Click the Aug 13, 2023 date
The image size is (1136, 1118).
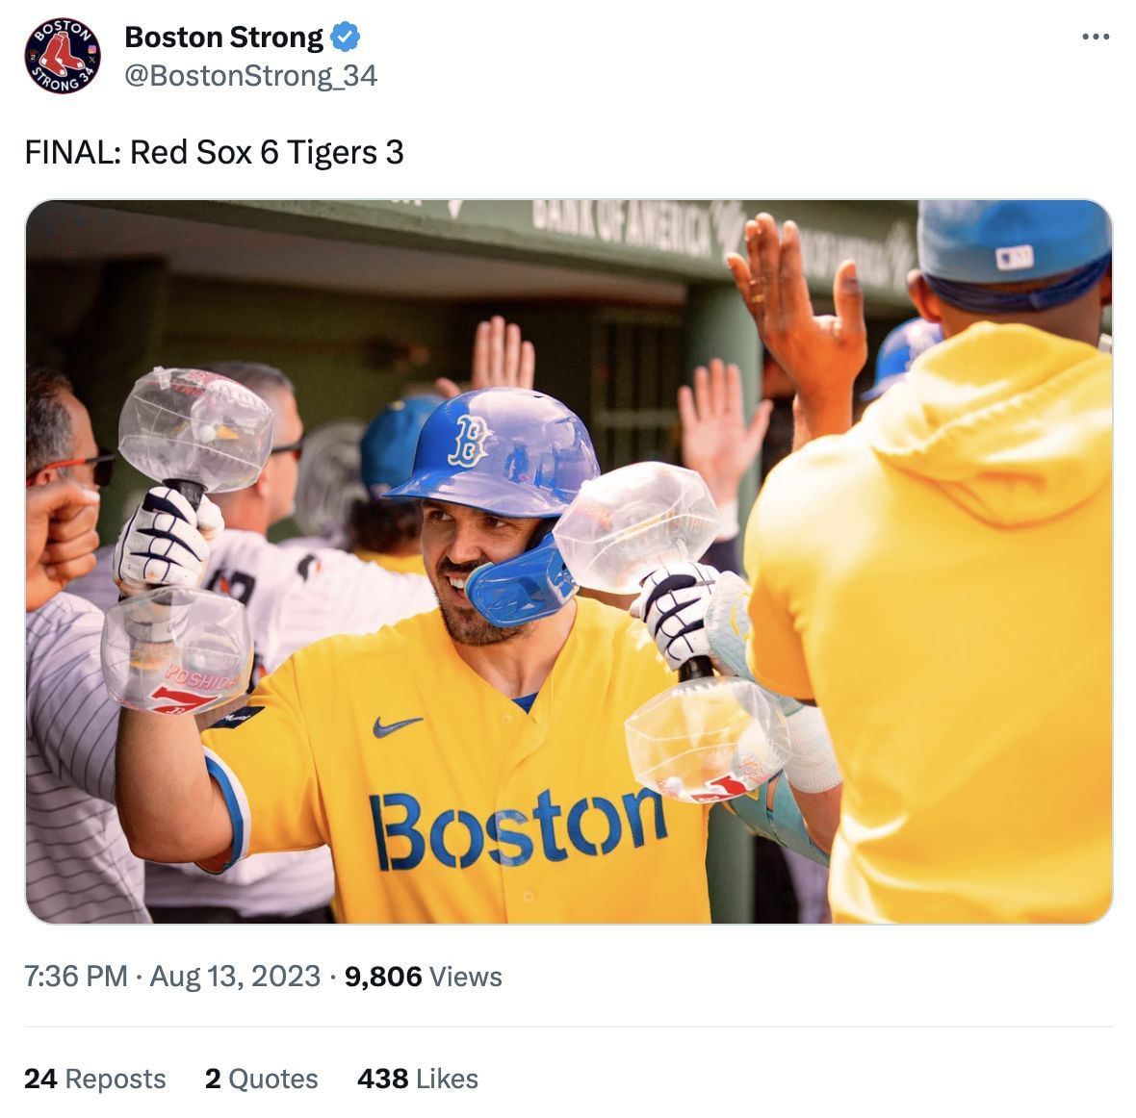tap(235, 977)
